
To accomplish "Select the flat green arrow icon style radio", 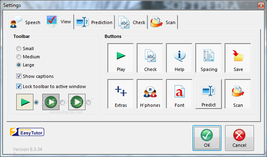I will point(36,102).
